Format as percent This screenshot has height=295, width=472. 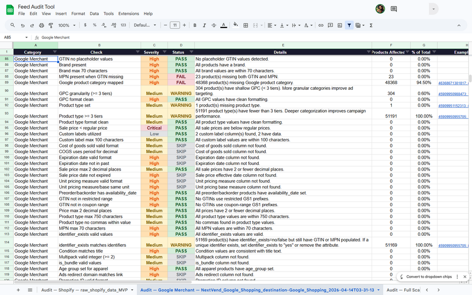click(94, 25)
